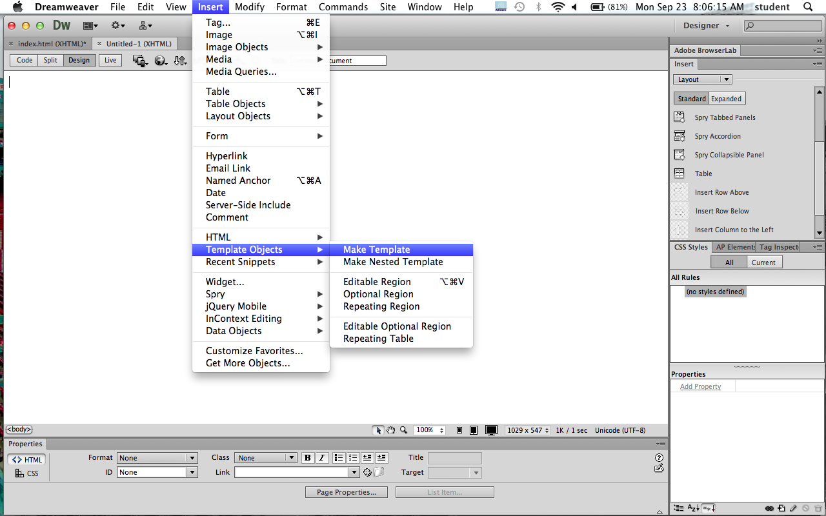Switch to Split view
This screenshot has width=826, height=516.
click(50, 60)
